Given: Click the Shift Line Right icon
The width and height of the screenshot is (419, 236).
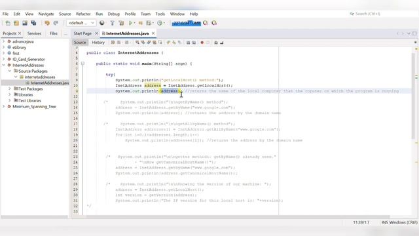Looking at the screenshot, I should tap(194, 42).
